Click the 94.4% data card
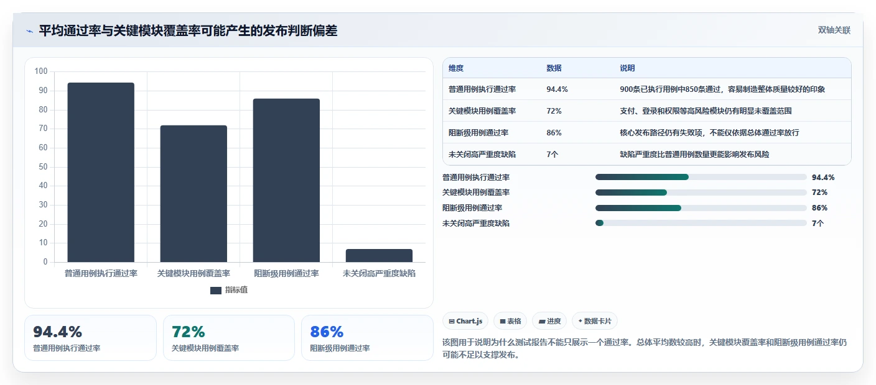Image resolution: width=876 pixels, height=385 pixels. (x=90, y=338)
